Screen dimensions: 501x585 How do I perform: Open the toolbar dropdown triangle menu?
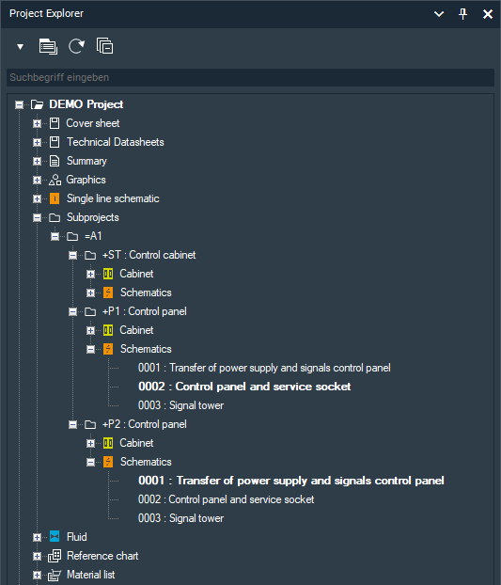(20, 47)
